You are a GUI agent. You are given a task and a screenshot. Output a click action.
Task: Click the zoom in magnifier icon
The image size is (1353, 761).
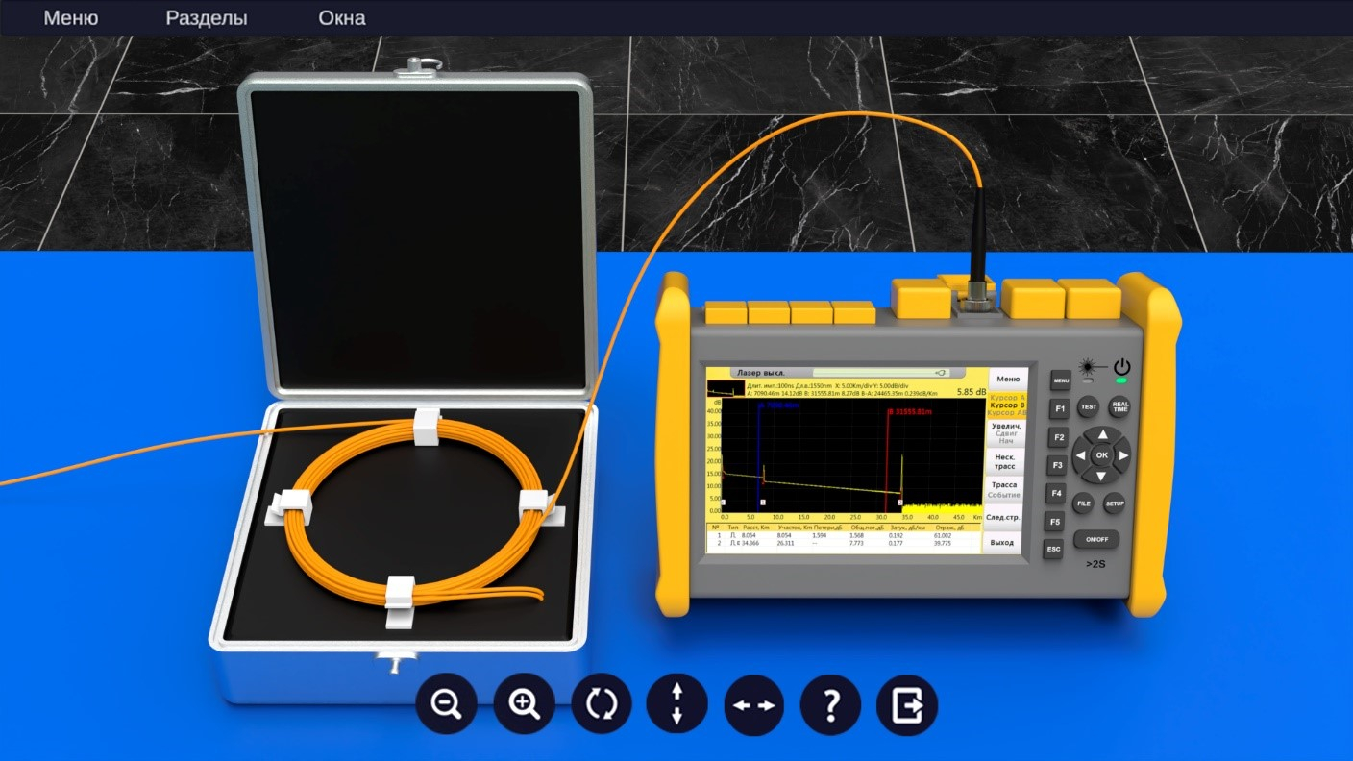pos(524,704)
